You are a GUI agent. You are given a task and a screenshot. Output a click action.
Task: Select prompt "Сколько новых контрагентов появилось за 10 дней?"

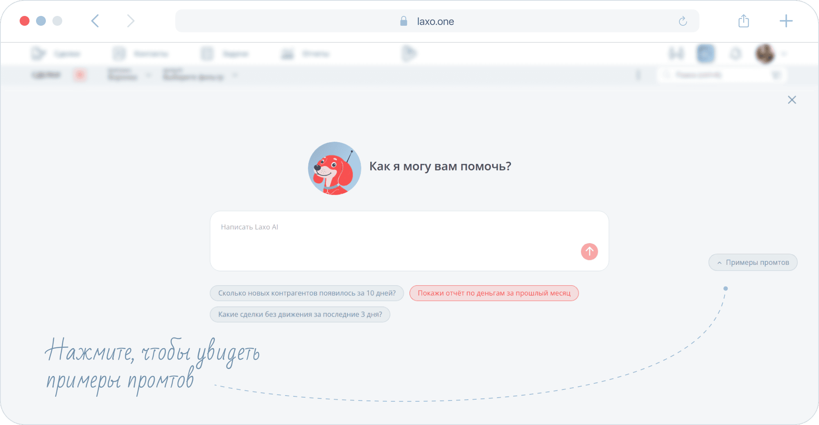[307, 293]
